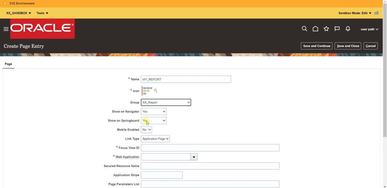Open the Link Type dropdown
The width and height of the screenshot is (387, 188).
pos(155,139)
